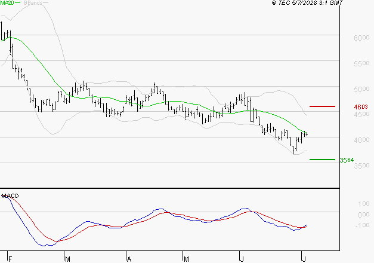
Task: Click the MACD 000 axis label
Action: coord(364,215)
